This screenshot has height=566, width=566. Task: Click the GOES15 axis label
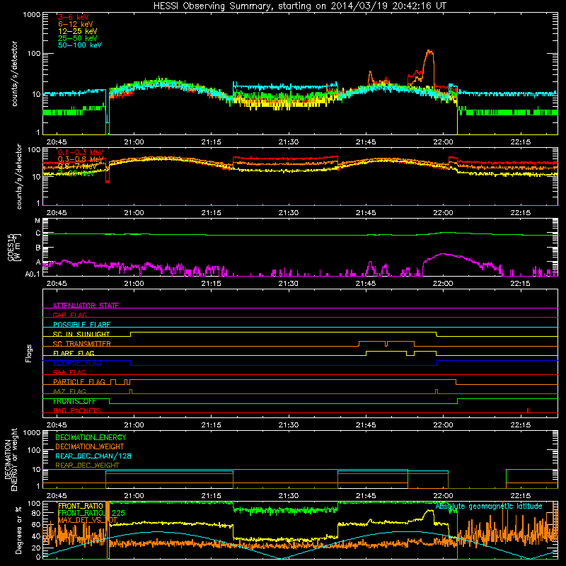pos(14,248)
